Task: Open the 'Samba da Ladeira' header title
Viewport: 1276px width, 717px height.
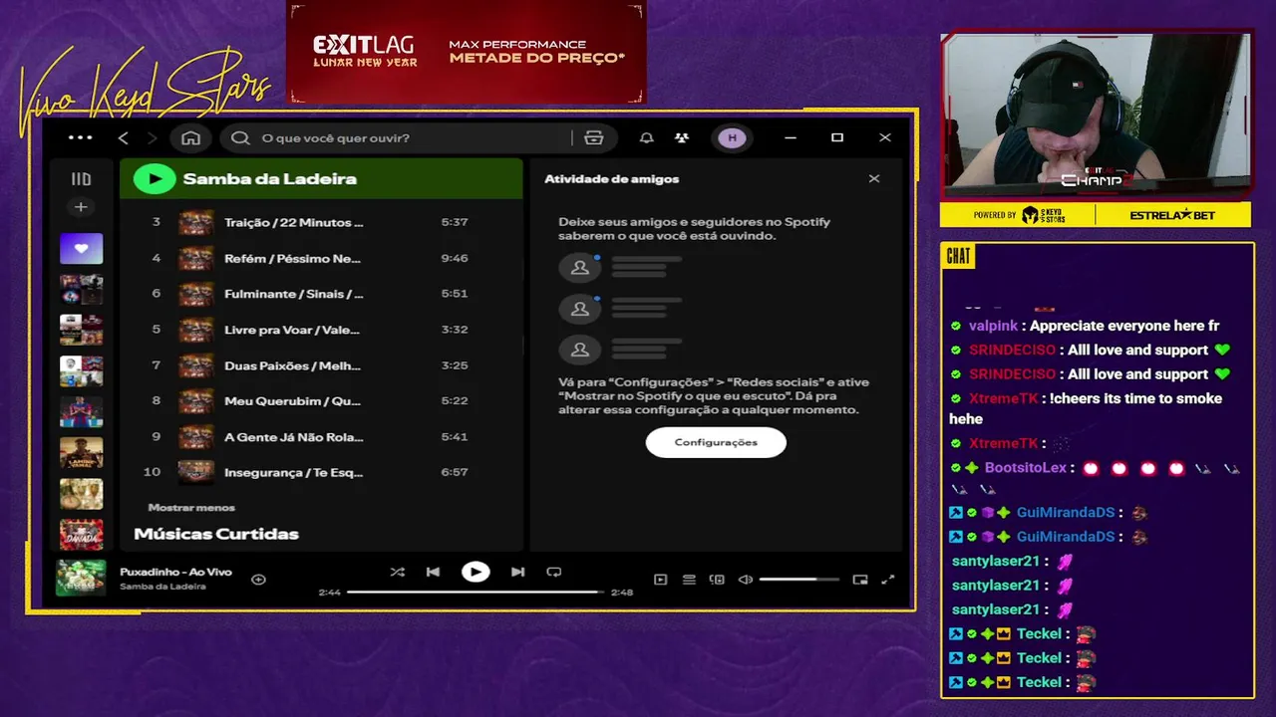Action: (269, 179)
